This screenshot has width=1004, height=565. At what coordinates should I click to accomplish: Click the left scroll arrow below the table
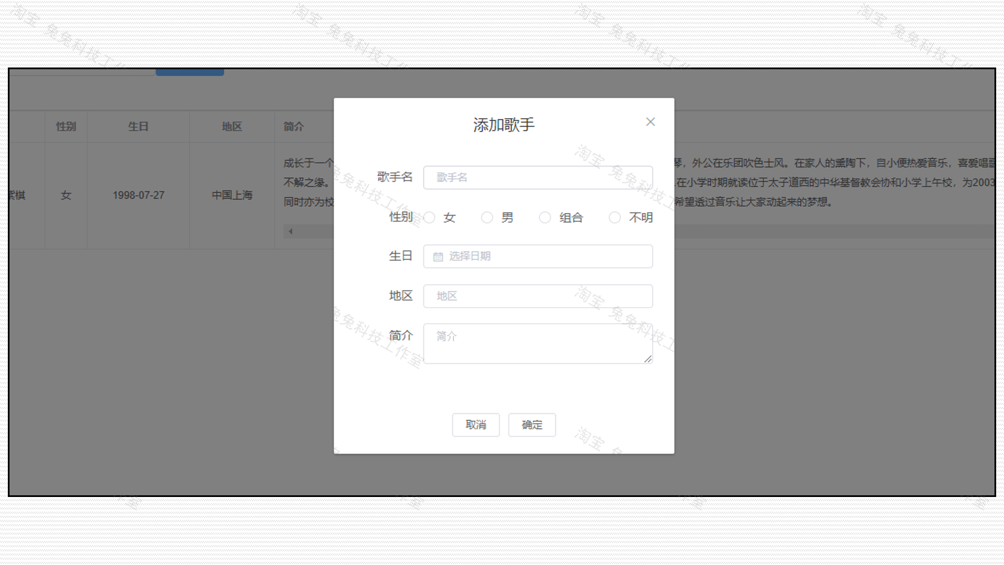click(290, 231)
